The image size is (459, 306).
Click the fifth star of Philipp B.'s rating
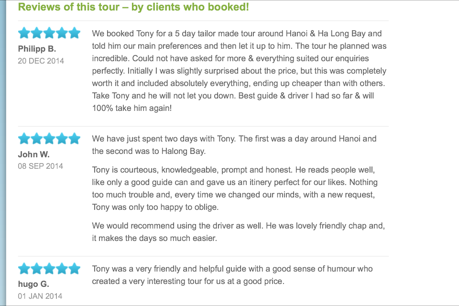pos(75,33)
